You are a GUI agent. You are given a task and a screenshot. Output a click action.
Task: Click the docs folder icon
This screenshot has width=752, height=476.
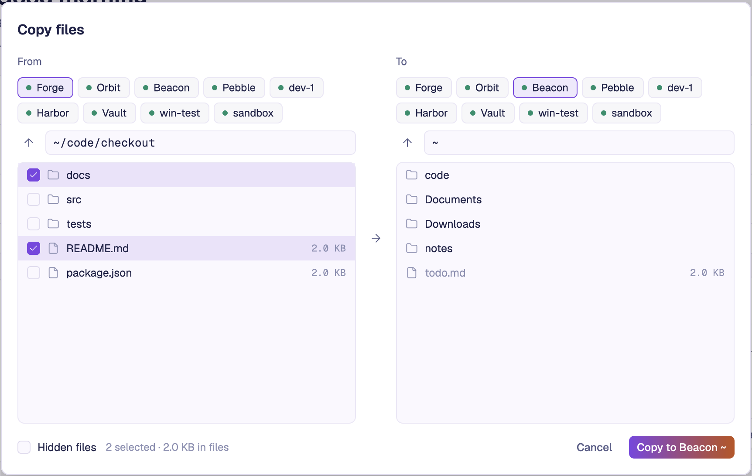click(53, 175)
